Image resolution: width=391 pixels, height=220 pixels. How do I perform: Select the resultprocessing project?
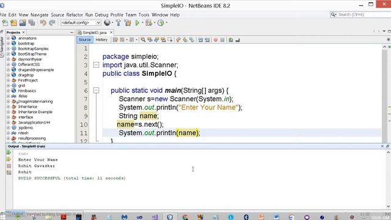[32, 138]
